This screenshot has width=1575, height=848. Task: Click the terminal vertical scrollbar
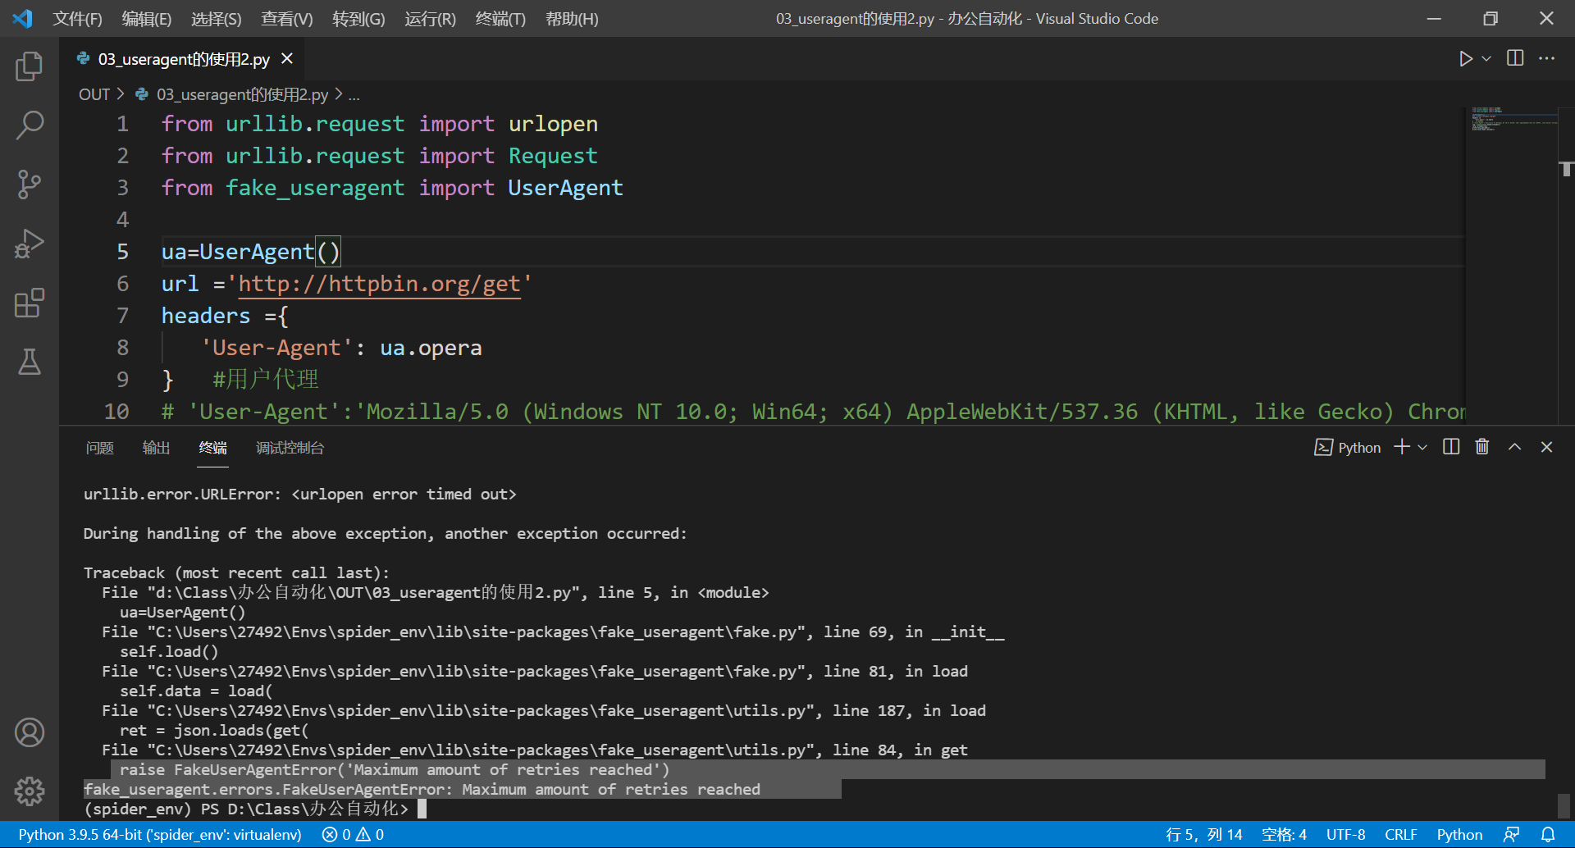click(x=1564, y=805)
